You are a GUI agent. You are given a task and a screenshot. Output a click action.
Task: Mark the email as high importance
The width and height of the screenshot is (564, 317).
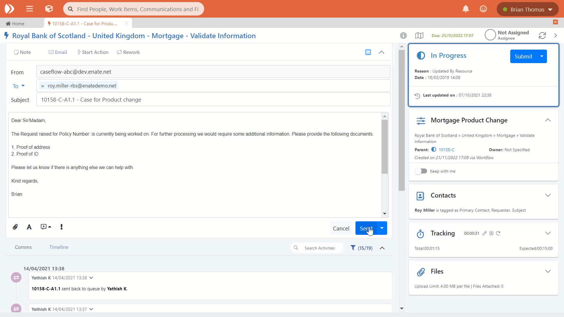pyautogui.click(x=61, y=227)
